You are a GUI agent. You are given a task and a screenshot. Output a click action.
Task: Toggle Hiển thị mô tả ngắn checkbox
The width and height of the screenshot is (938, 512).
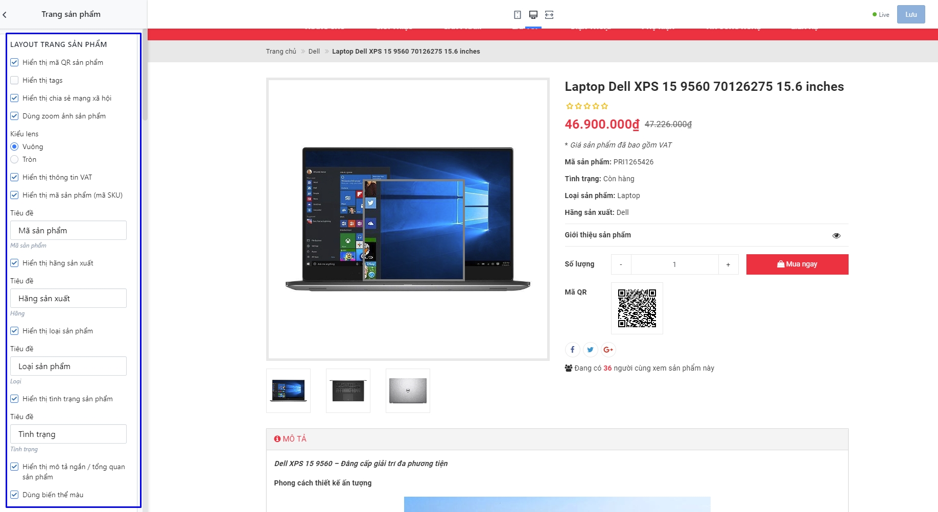click(14, 467)
